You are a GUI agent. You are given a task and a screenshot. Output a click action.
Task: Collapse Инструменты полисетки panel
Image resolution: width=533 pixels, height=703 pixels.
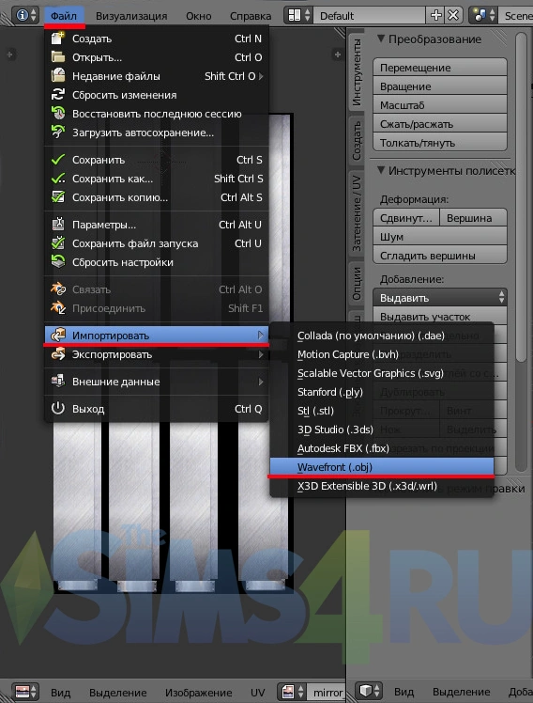[381, 170]
